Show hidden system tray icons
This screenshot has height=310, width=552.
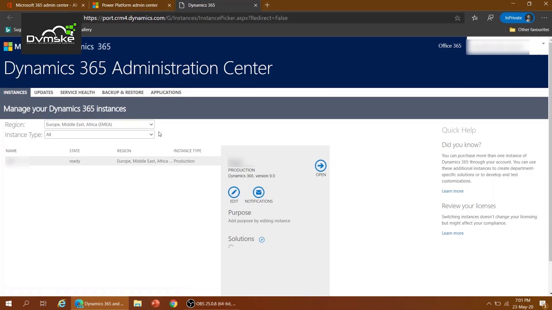tap(489, 304)
